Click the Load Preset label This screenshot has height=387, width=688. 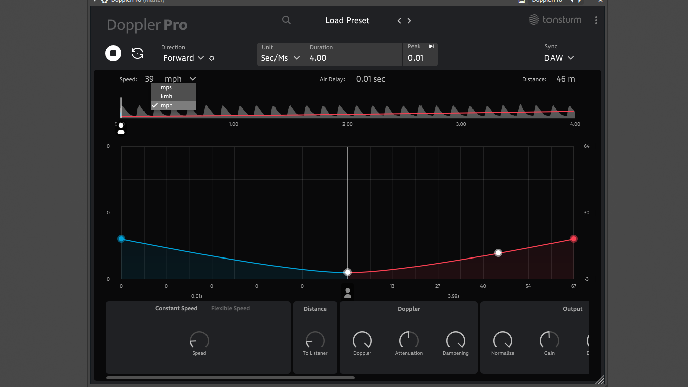[347, 21]
